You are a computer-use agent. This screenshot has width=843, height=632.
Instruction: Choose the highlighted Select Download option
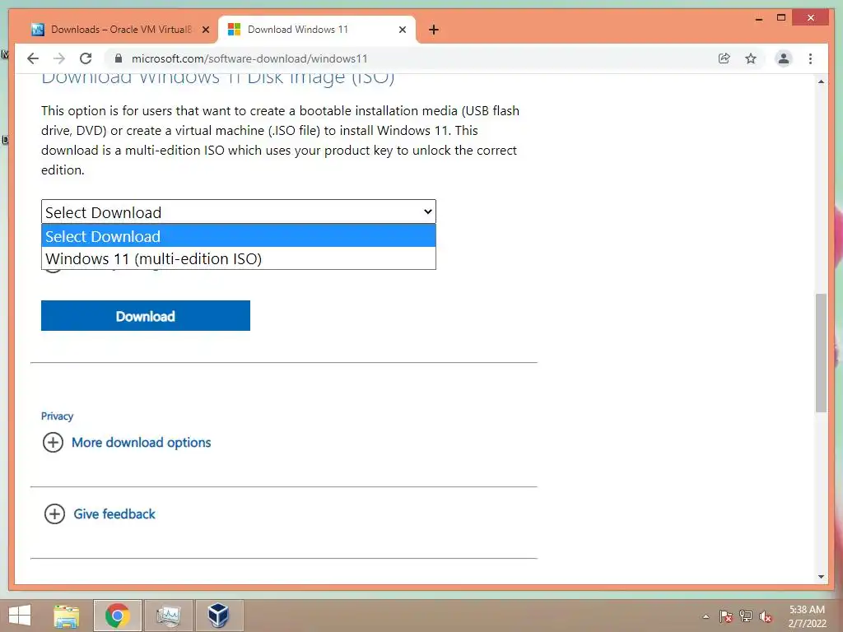click(x=238, y=236)
